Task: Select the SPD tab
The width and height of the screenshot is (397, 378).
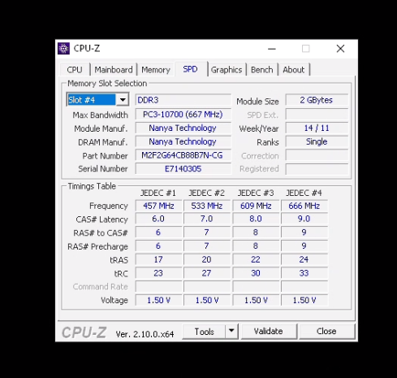Action: tap(190, 69)
